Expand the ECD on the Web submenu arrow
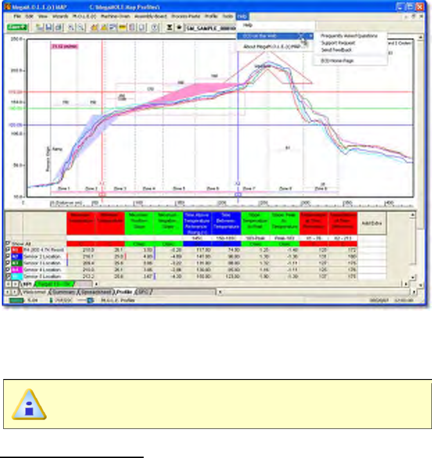Screen dimensions: 432x458 pyautogui.click(x=310, y=36)
